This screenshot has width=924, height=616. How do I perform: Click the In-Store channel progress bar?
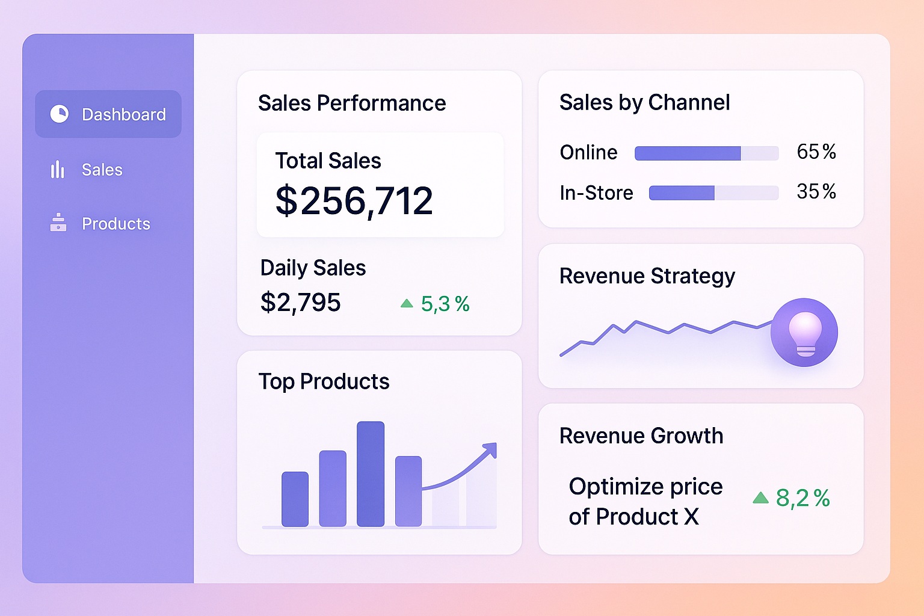point(713,193)
